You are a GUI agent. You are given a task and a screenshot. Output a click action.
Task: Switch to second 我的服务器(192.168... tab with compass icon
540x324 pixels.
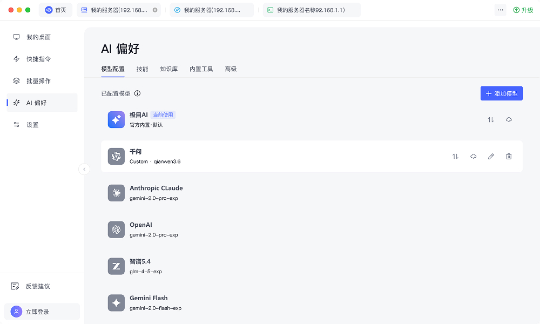(212, 10)
